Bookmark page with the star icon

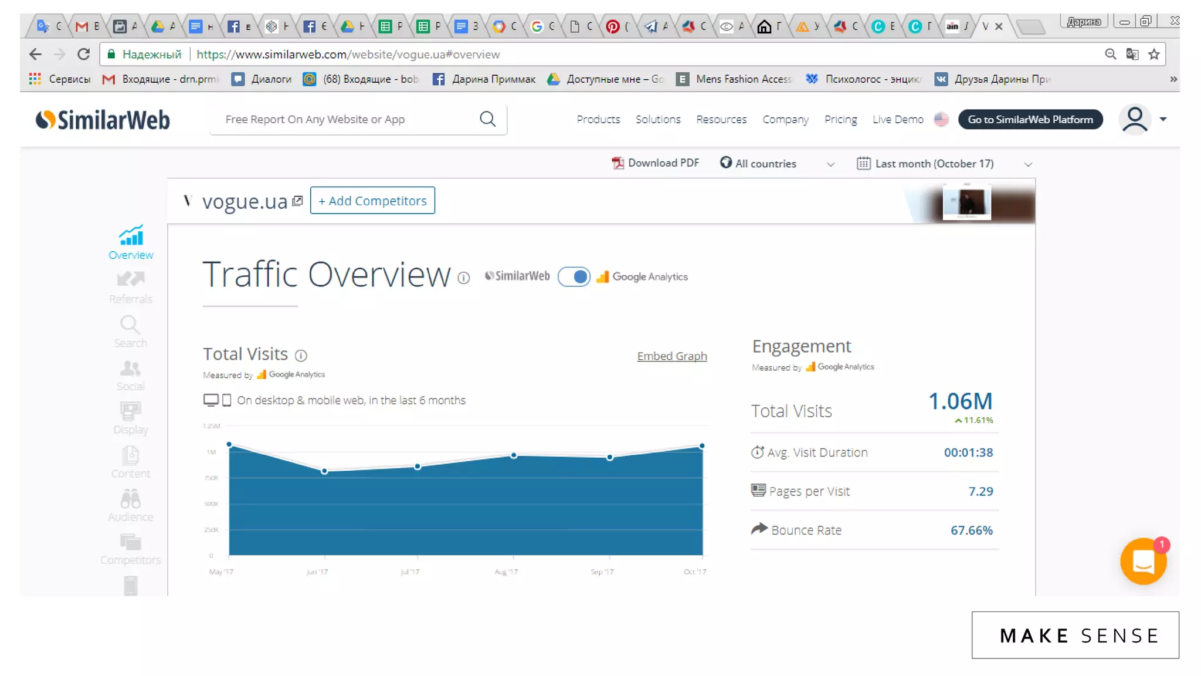pos(1153,54)
